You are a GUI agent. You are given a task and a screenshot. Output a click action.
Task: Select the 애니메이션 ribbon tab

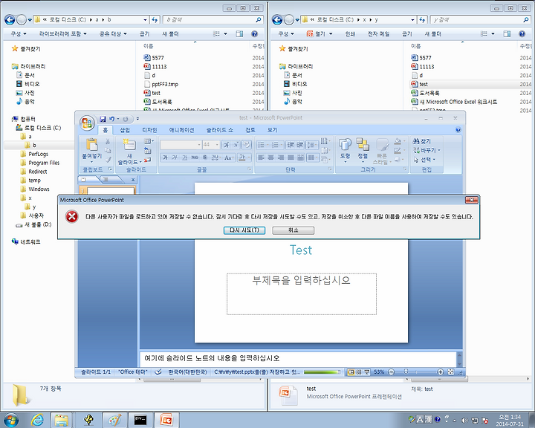[x=181, y=130]
